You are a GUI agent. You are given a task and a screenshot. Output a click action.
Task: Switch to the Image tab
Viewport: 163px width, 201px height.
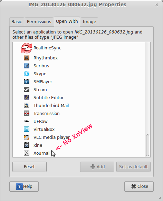click(89, 22)
